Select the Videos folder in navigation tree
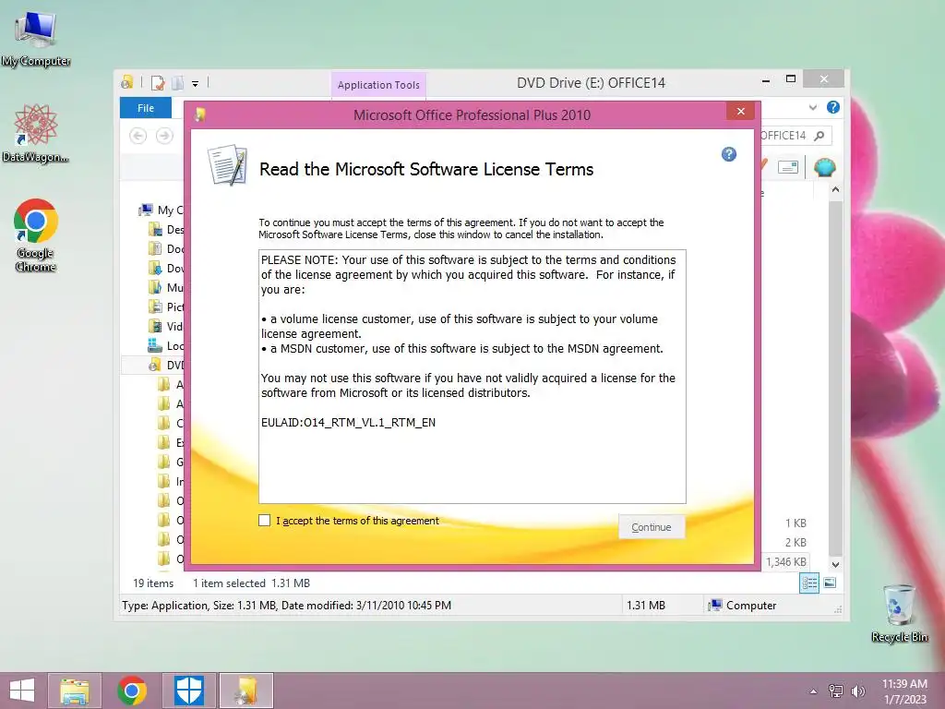 pyautogui.click(x=166, y=326)
